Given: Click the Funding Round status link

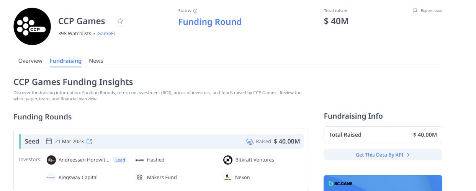Looking at the screenshot, I should click(x=210, y=22).
